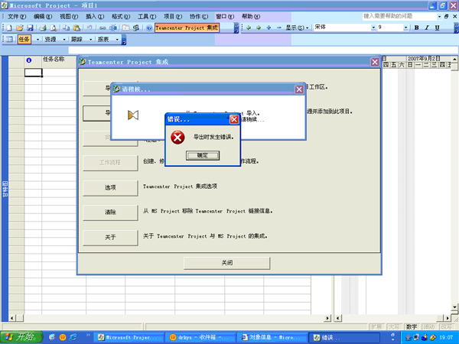Open the 视图(V) menu
Screen dimensions: 459x344
click(x=69, y=16)
